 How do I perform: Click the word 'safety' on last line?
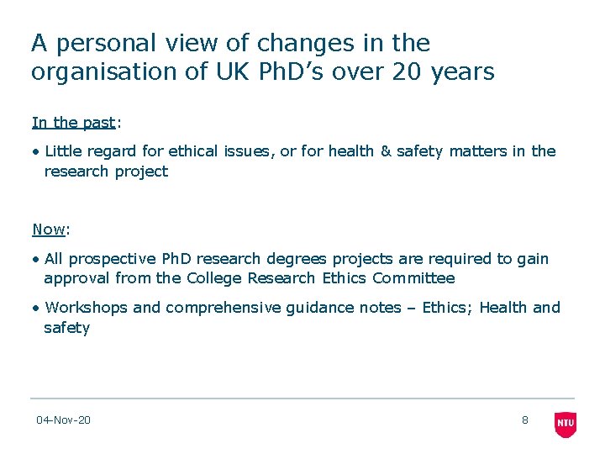click(x=66, y=328)
